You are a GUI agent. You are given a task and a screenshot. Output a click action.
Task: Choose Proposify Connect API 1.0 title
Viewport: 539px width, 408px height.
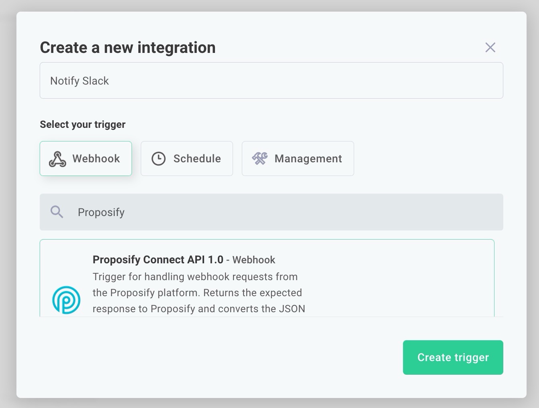click(158, 260)
